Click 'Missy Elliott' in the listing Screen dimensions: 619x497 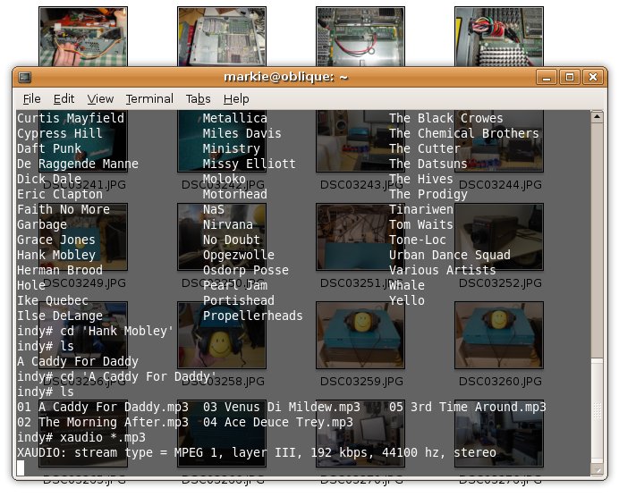click(x=249, y=164)
